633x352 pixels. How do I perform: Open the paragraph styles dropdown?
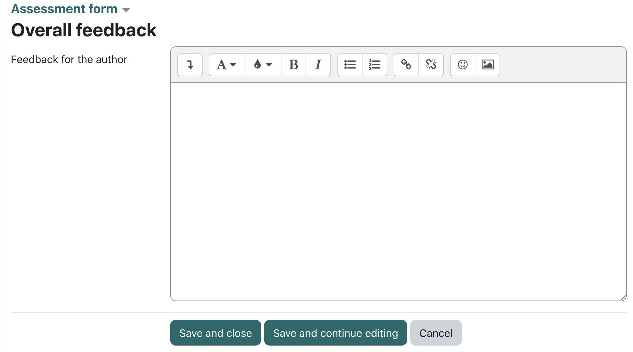tap(227, 65)
